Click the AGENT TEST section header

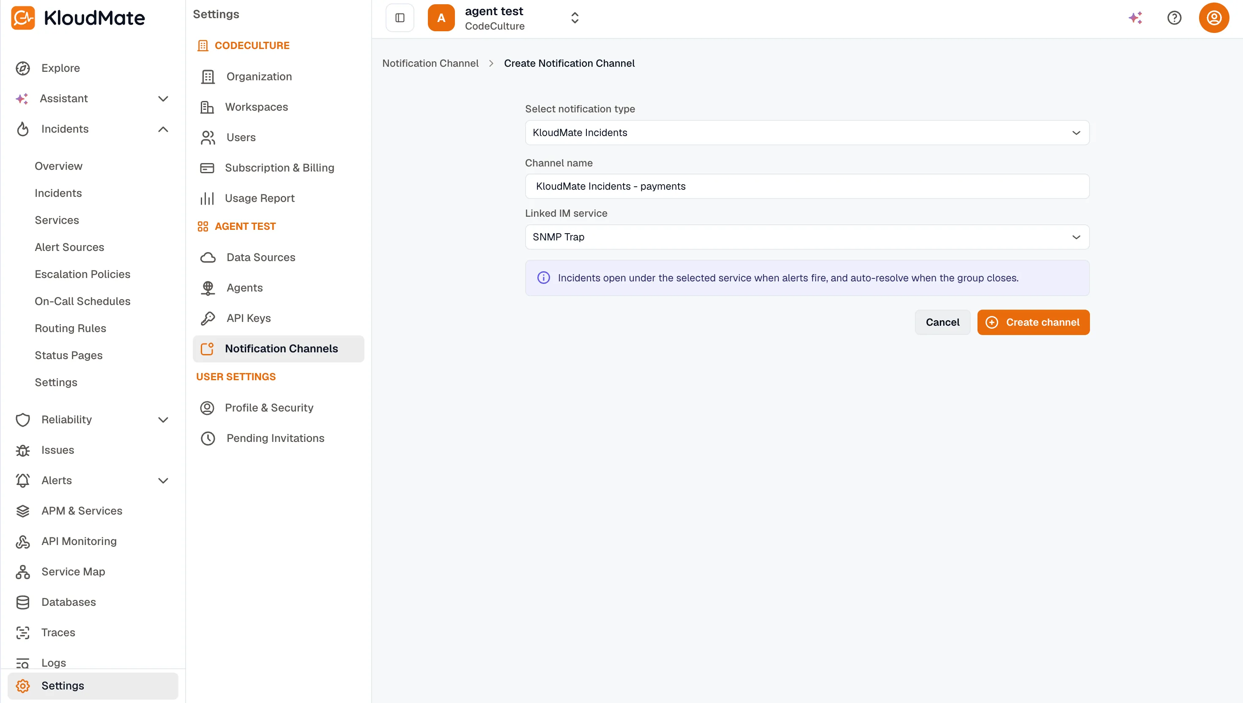(x=237, y=226)
